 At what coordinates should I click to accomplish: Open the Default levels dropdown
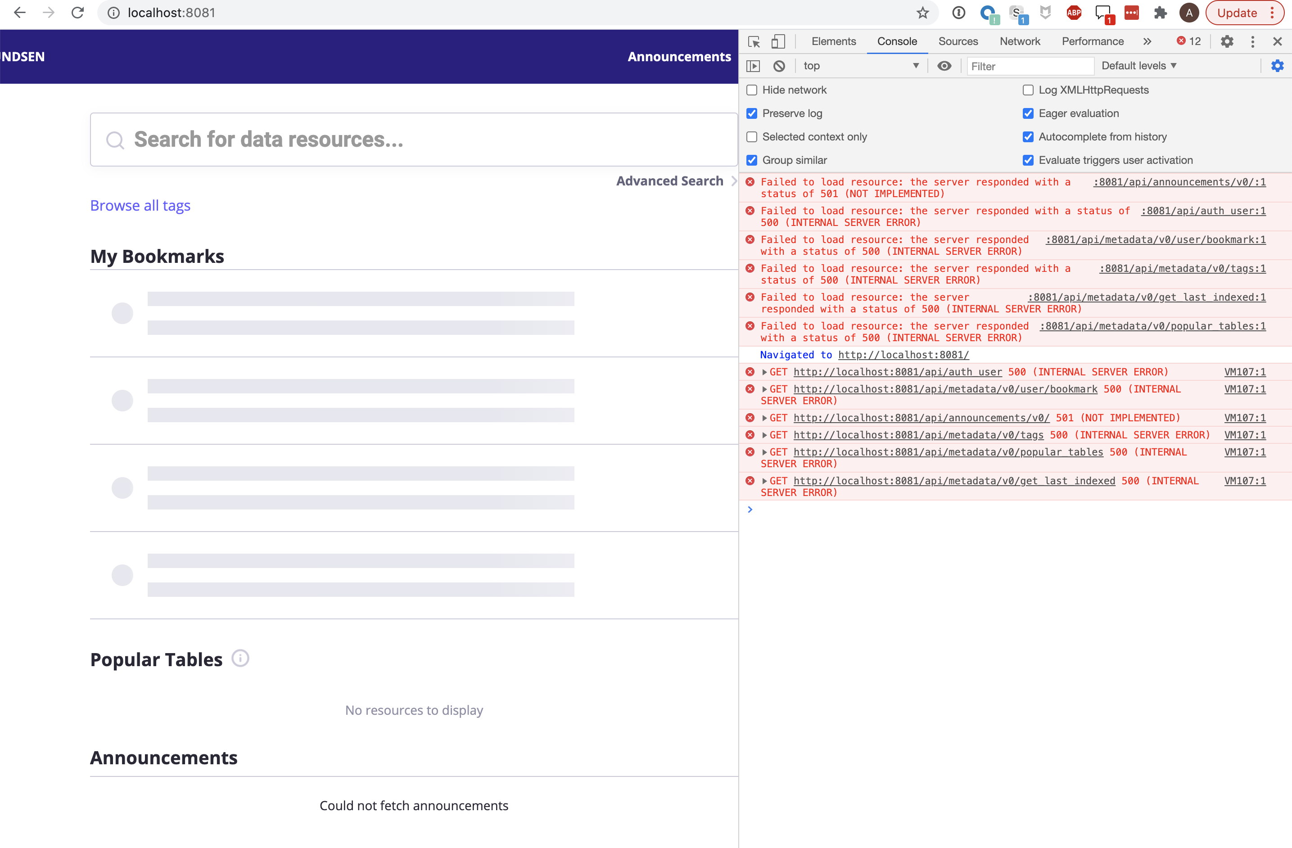(x=1139, y=66)
